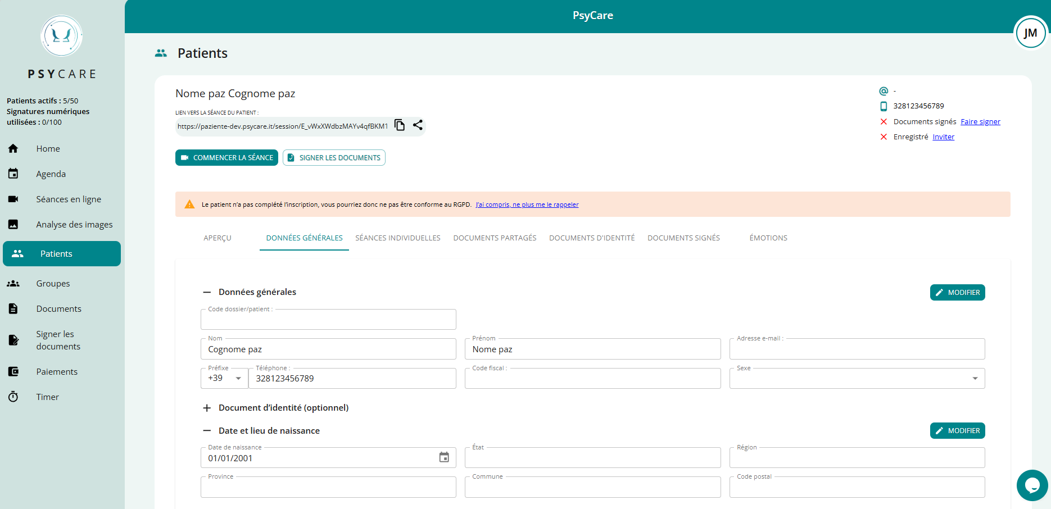
Task: Click the Documents file icon
Action: click(x=13, y=308)
